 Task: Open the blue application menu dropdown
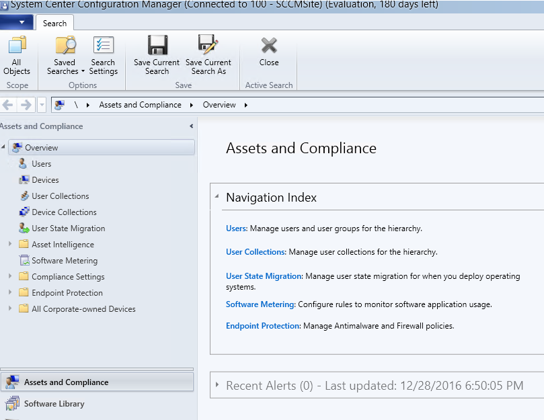[x=16, y=23]
